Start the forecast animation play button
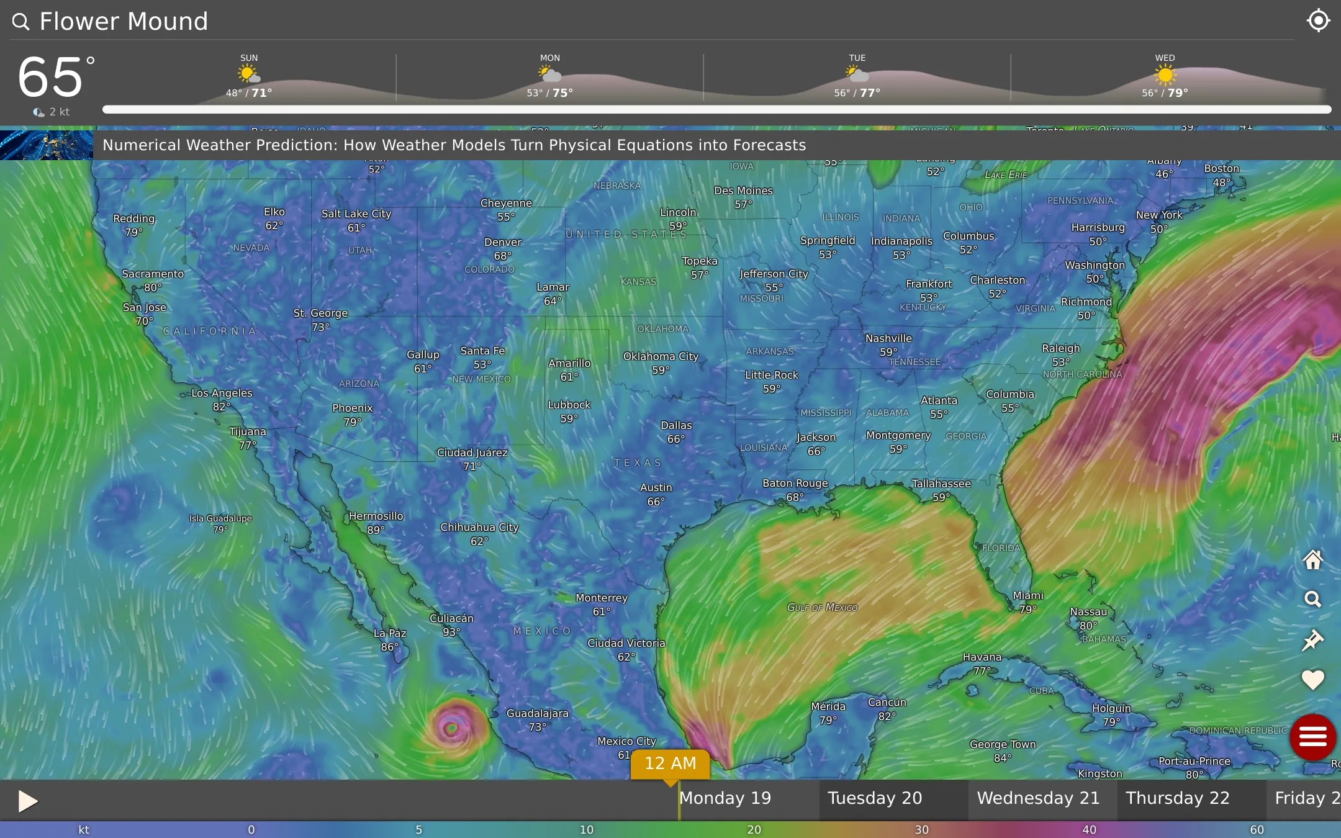Image resolution: width=1341 pixels, height=838 pixels. tap(27, 801)
